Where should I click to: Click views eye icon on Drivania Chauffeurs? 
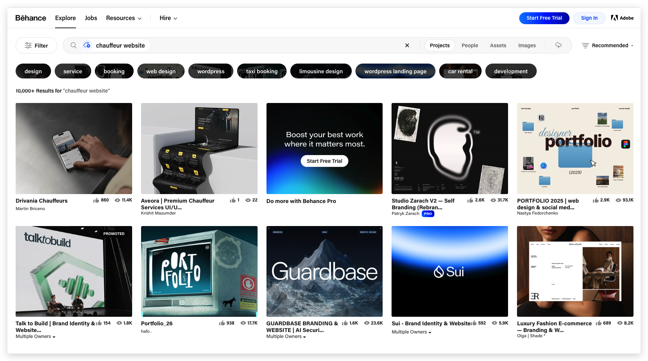coord(117,200)
